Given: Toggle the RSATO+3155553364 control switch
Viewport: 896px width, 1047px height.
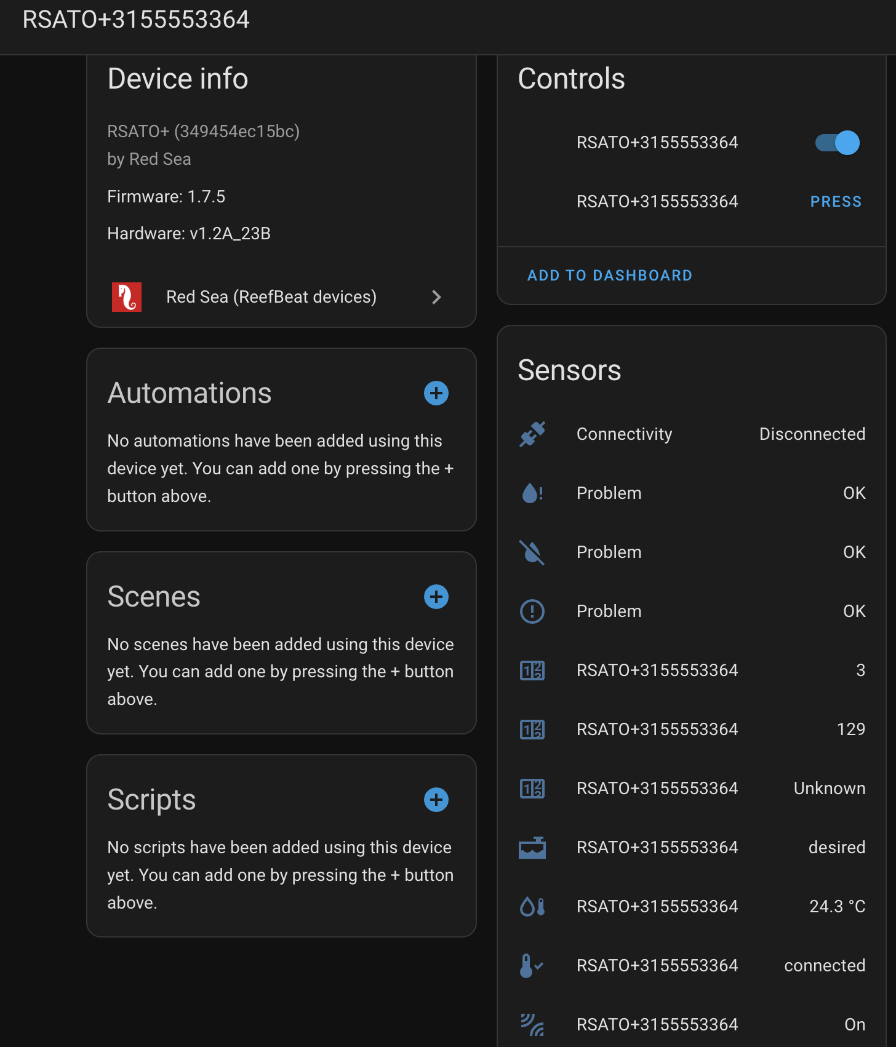Looking at the screenshot, I should click(x=838, y=143).
